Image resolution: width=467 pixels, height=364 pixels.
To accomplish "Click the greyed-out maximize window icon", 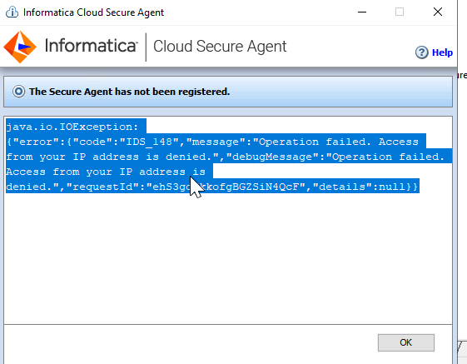I will point(400,12).
